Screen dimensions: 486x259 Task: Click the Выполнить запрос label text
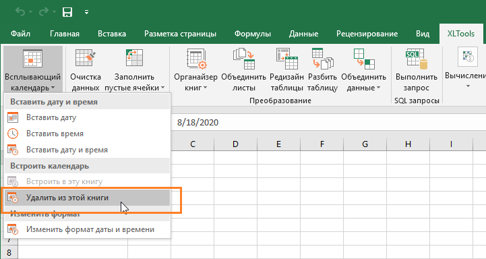417,82
